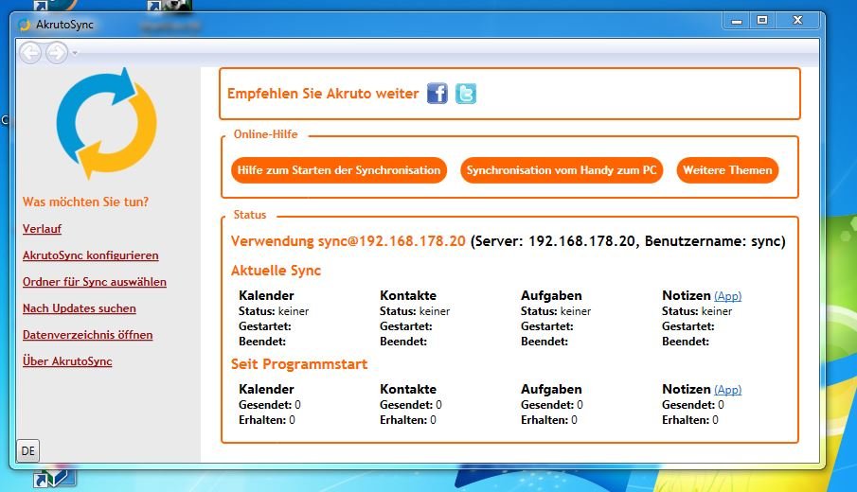
Task: Click the Seit Programmstart heading
Action: pos(299,364)
